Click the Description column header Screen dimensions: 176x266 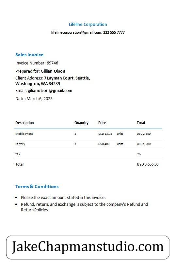24,123
